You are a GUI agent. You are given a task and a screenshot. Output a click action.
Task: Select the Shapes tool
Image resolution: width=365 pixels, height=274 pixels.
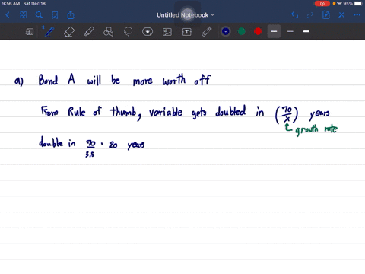108,32
